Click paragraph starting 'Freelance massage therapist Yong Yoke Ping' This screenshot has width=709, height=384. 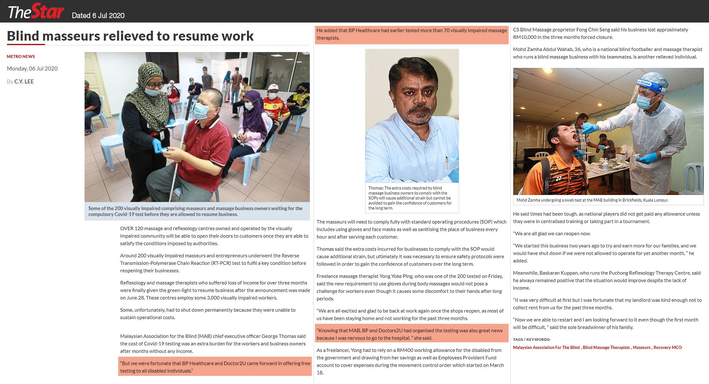point(410,287)
